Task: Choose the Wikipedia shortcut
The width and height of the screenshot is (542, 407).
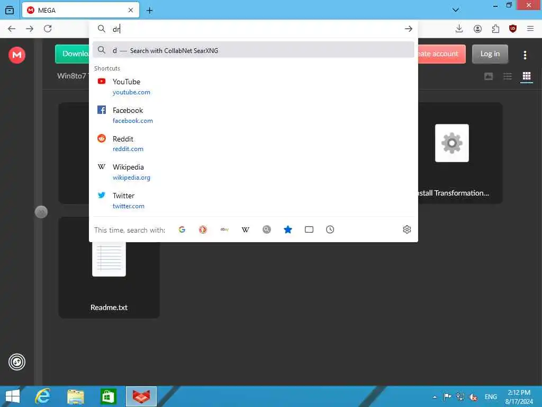Action: (x=253, y=172)
